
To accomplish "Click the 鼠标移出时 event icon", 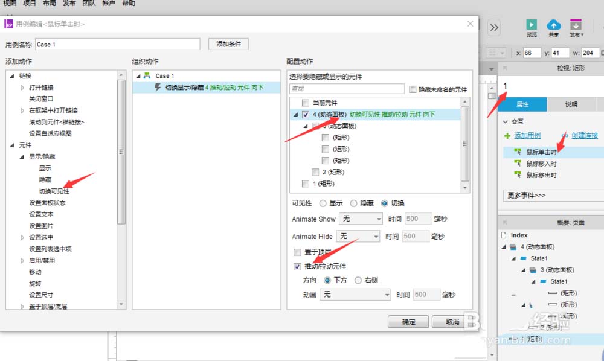I will coord(518,174).
